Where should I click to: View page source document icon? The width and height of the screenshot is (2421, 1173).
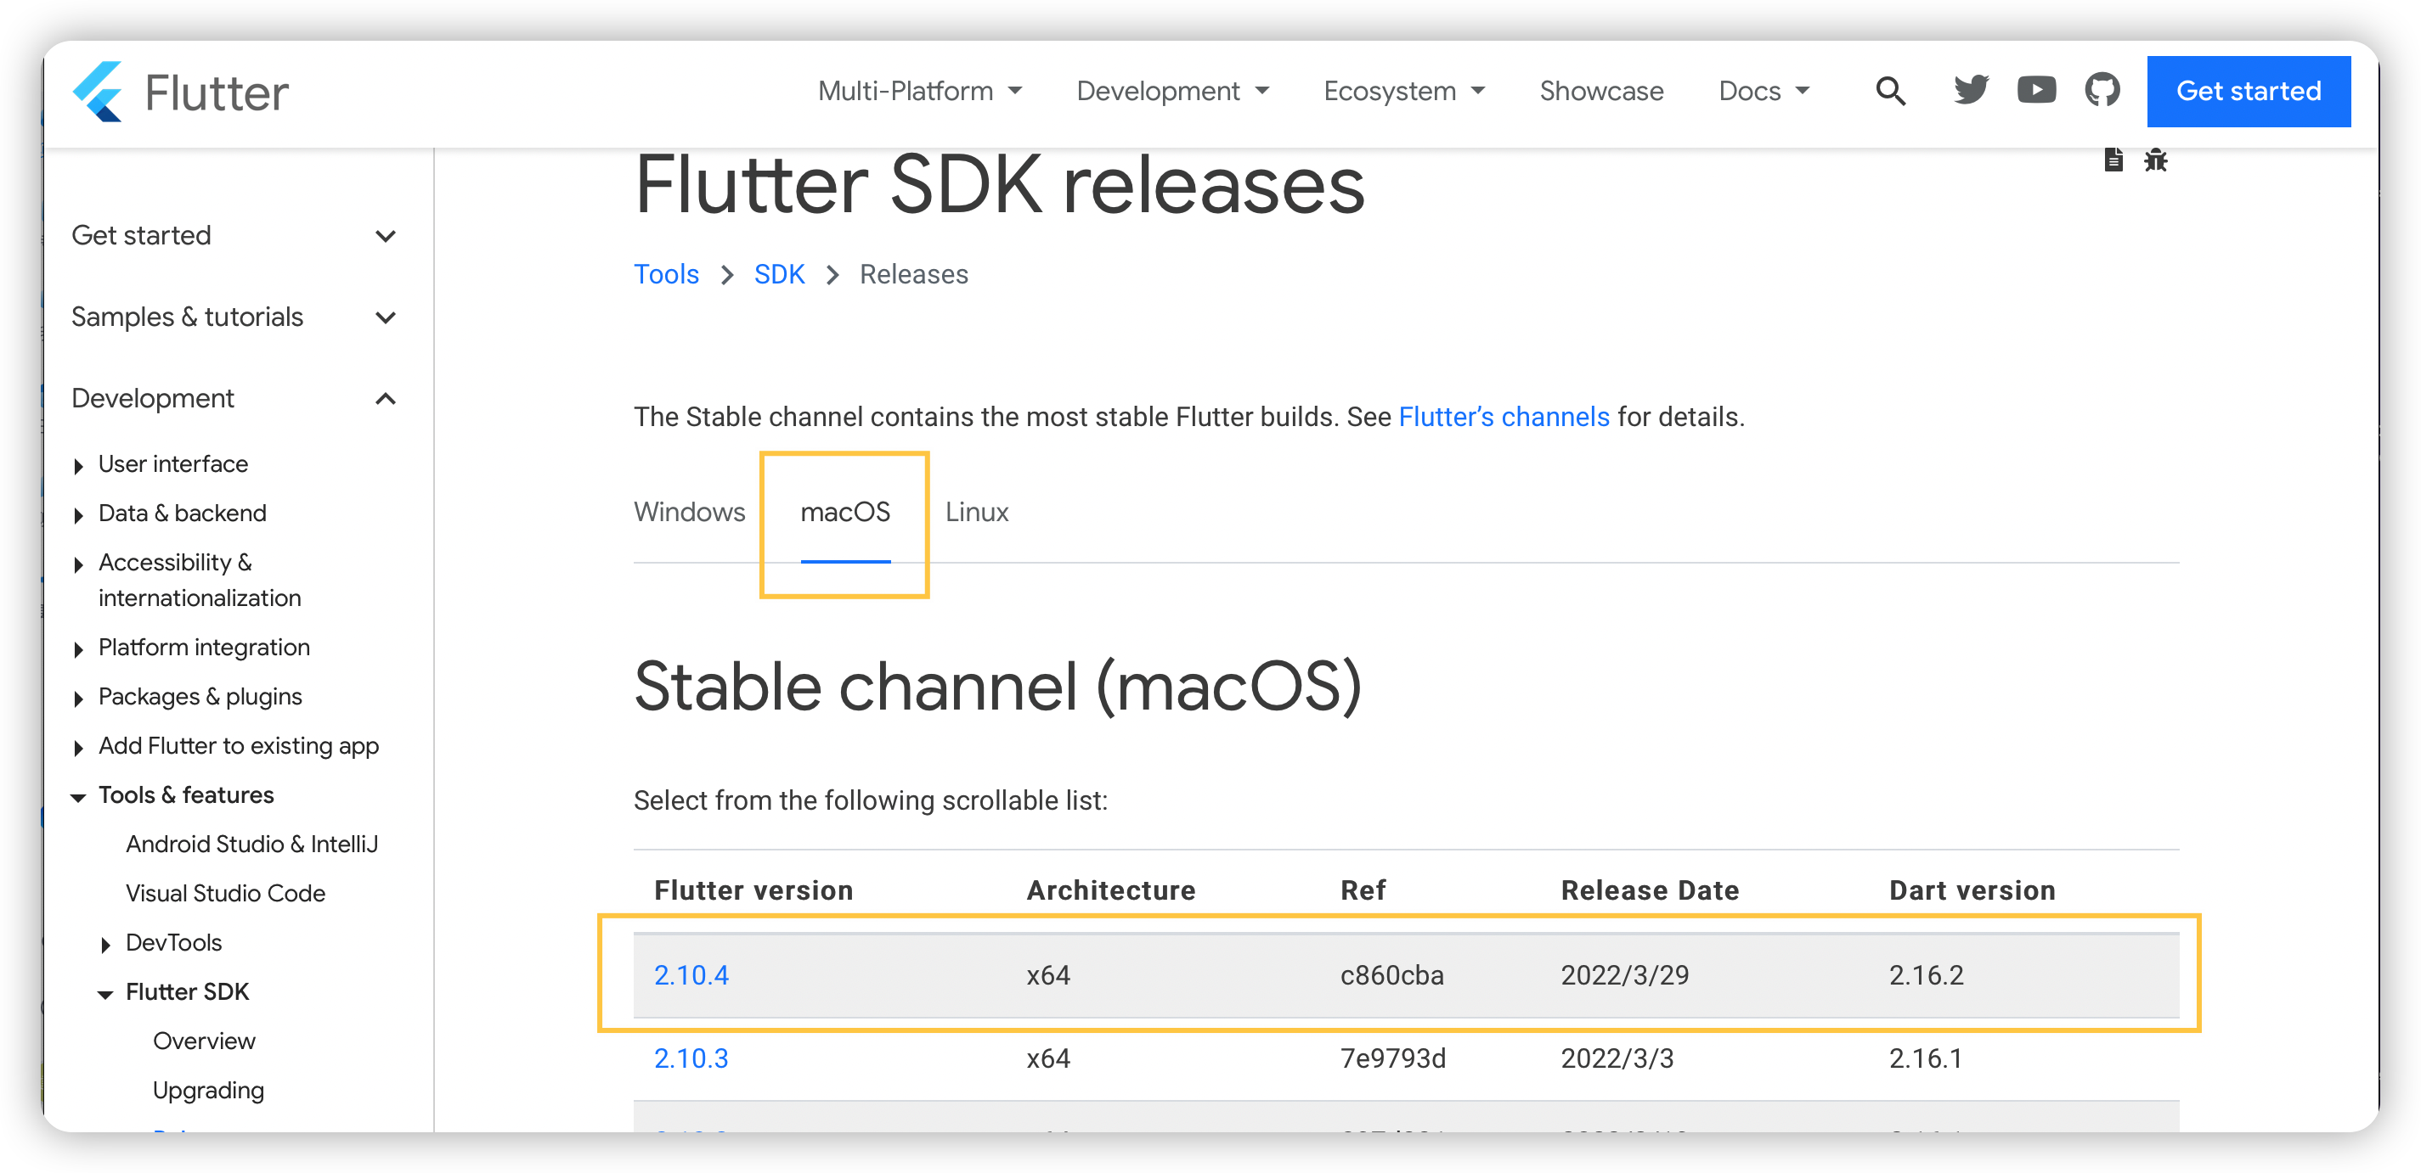click(x=2113, y=160)
